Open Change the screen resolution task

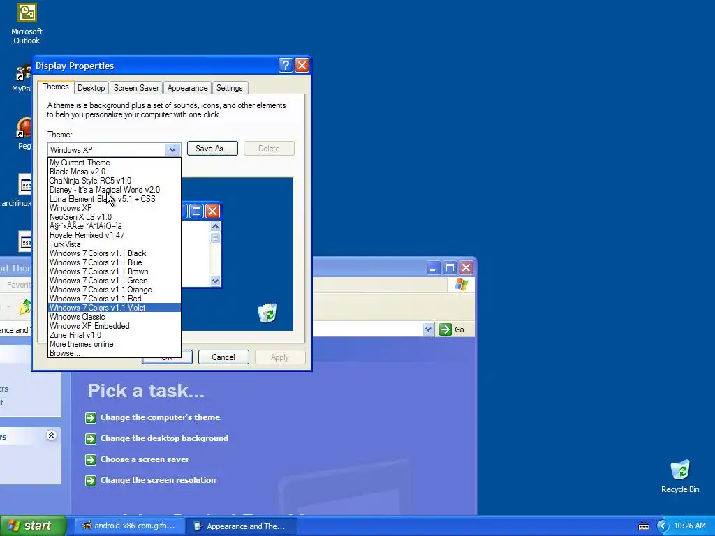coord(158,480)
